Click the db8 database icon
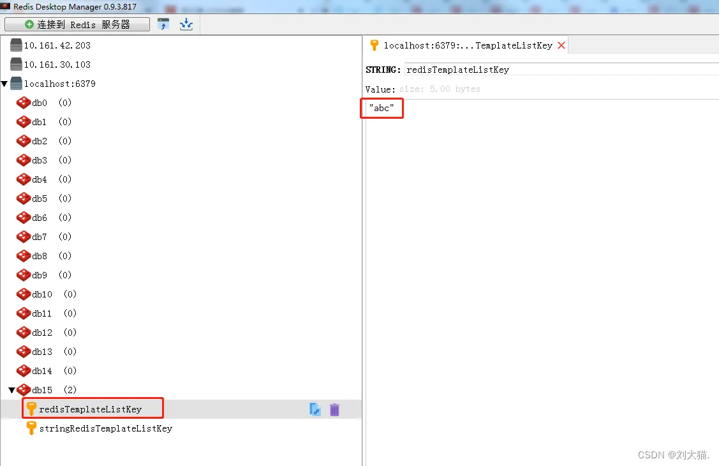 (24, 256)
